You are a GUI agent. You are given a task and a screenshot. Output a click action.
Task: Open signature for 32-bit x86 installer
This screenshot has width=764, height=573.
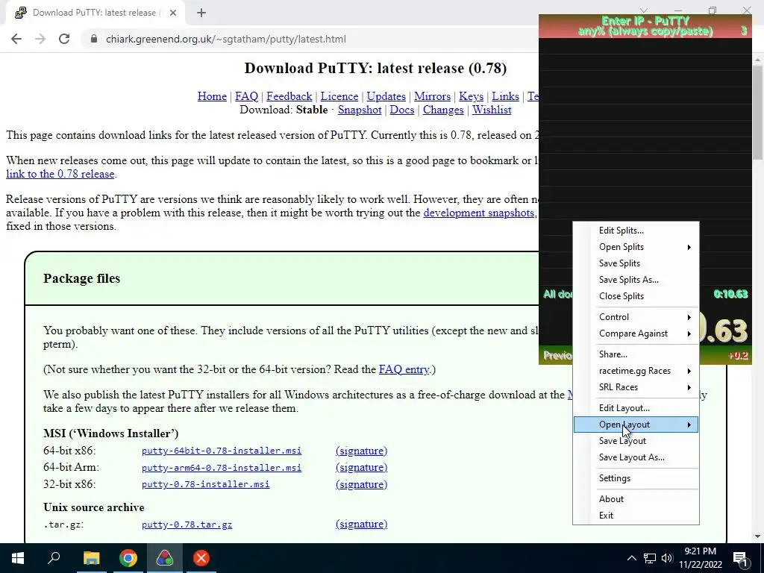click(x=362, y=485)
